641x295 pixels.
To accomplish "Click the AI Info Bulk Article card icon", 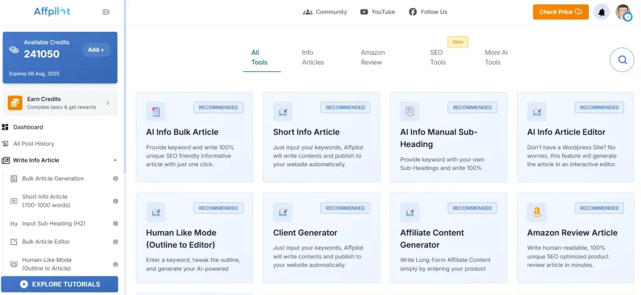I will (x=156, y=111).
